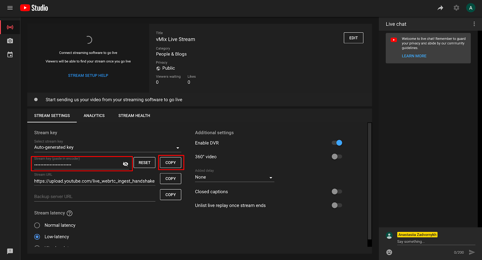The image size is (482, 260).
Task: Toggle the Closed captions switch
Action: point(337,191)
